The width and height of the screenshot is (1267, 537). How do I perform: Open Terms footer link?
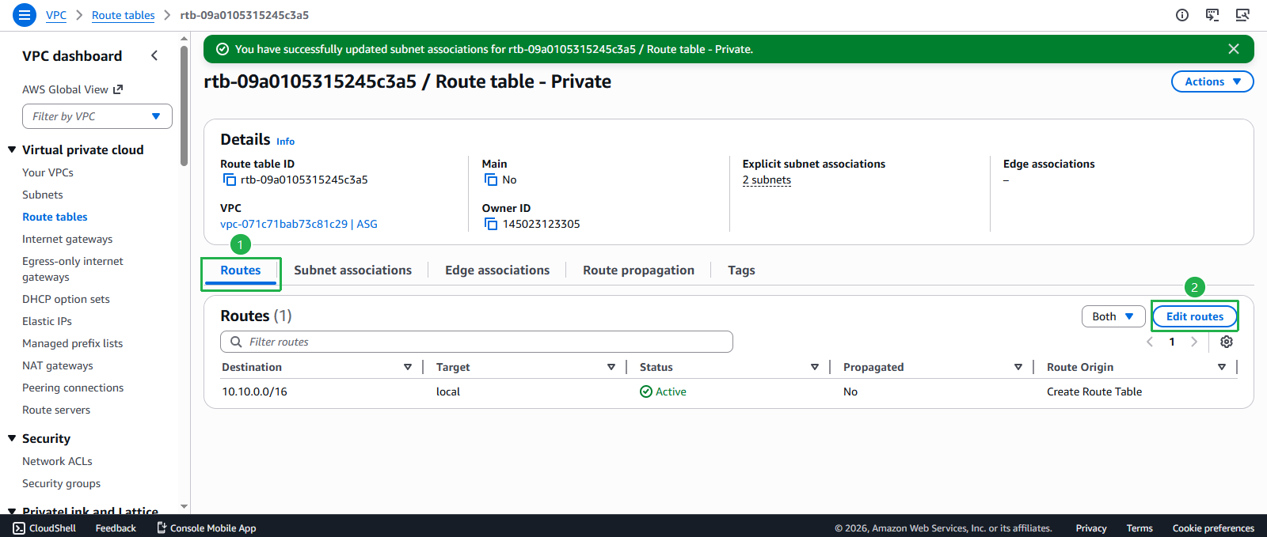[x=1140, y=528]
